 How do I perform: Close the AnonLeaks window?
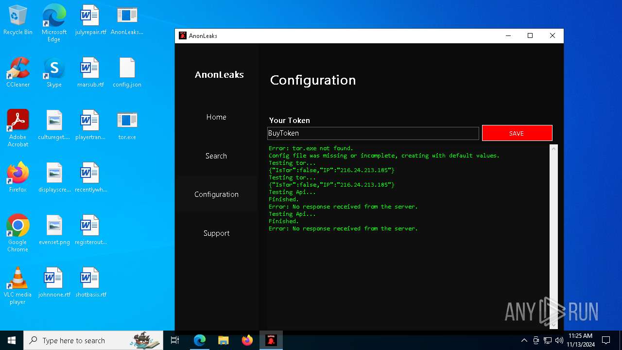click(553, 35)
